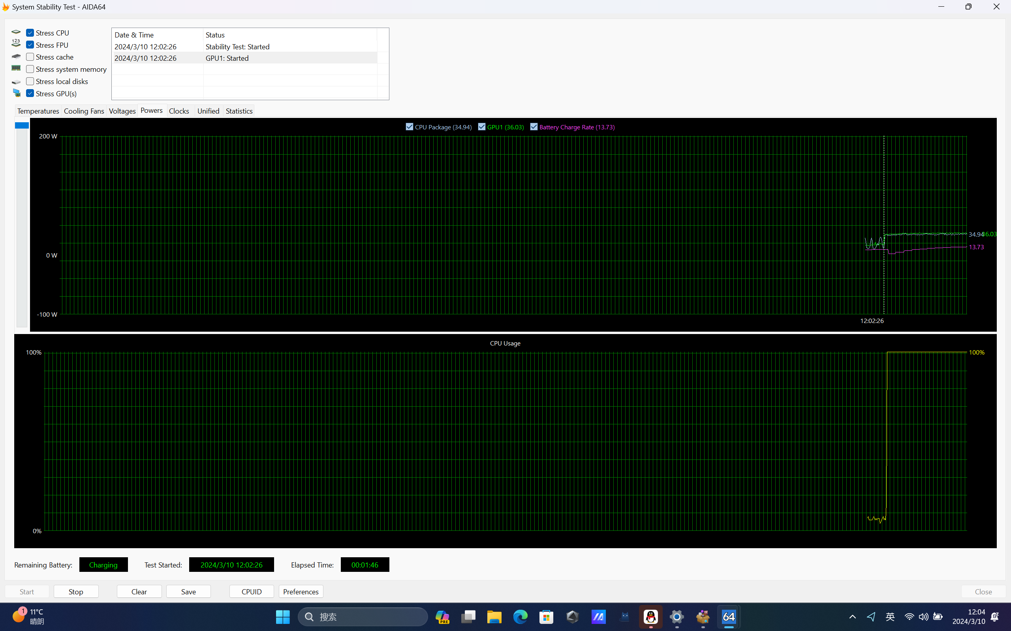Click the blue vertical graph slider
This screenshot has width=1011, height=631.
22,126
